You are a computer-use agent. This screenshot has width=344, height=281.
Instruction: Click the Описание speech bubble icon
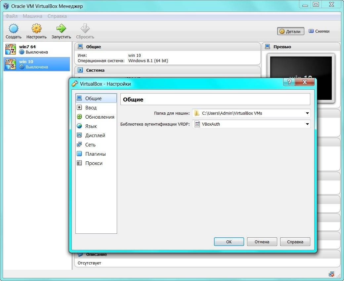click(80, 254)
